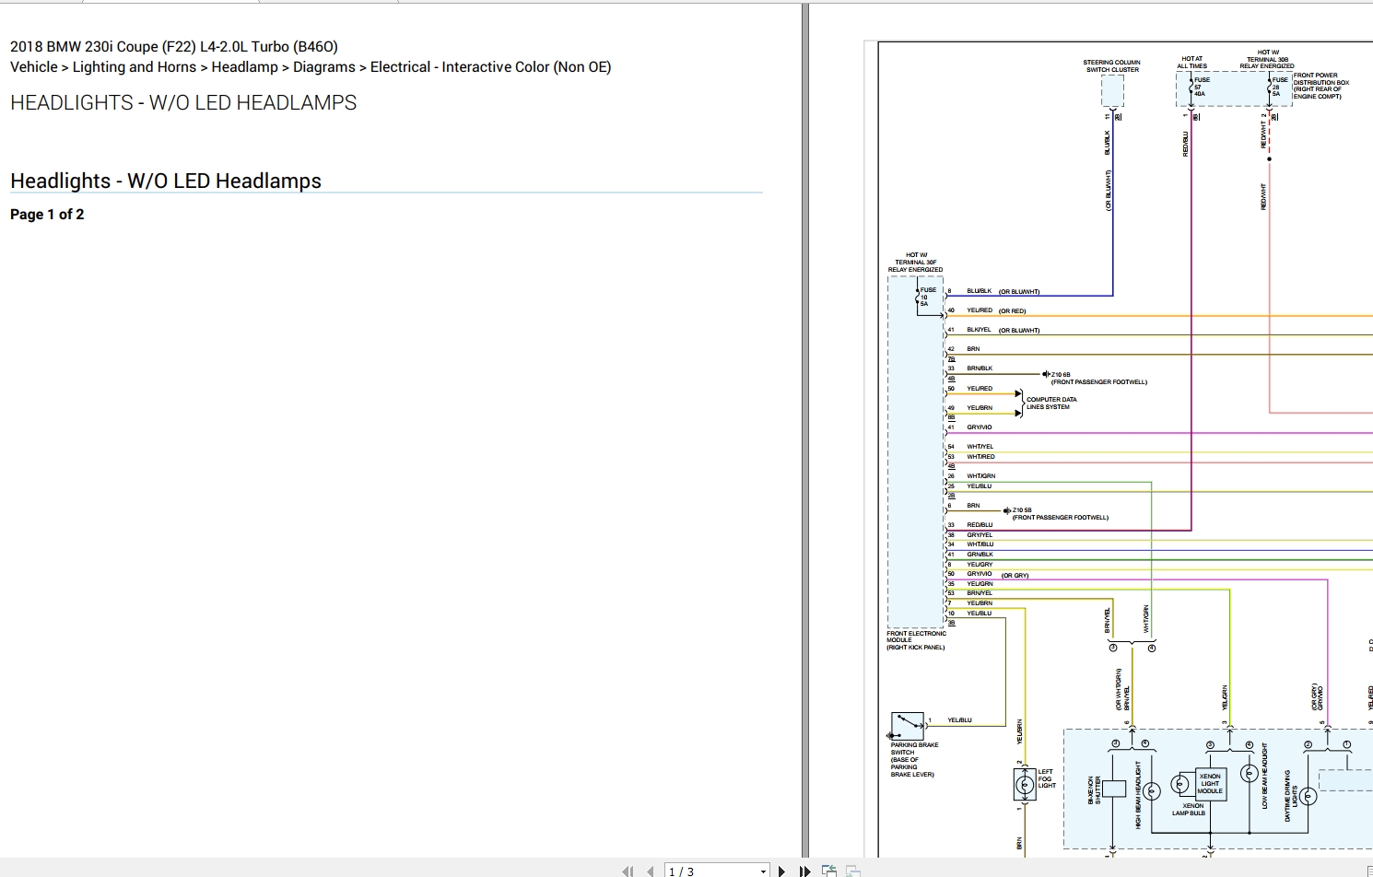Go to the first page
Image resolution: width=1373 pixels, height=877 pixels.
(628, 871)
